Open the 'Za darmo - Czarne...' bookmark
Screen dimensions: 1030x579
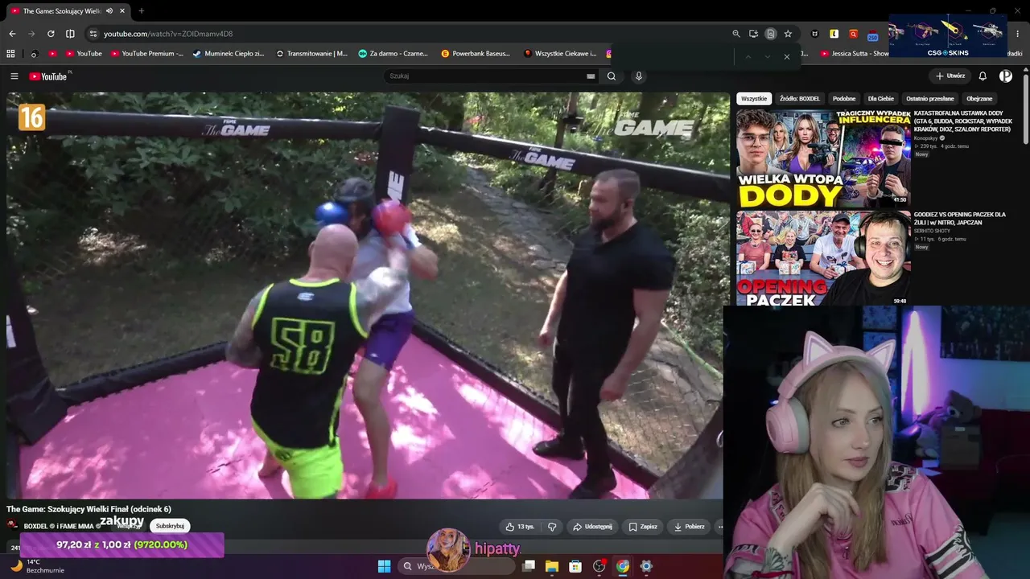393,54
